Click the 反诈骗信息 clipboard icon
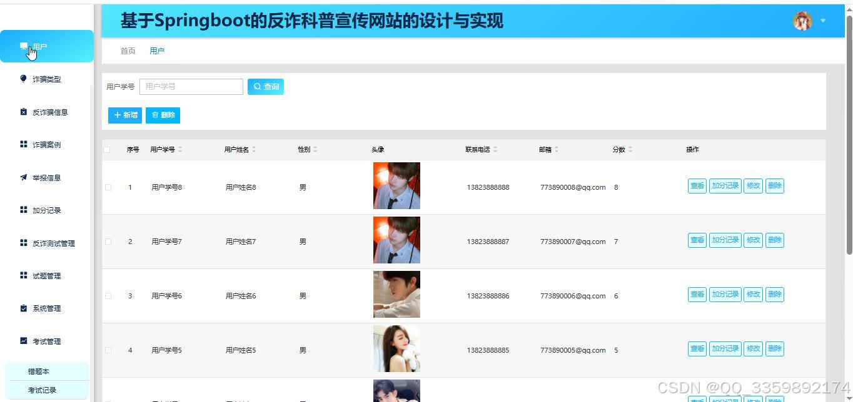This screenshot has height=402, width=853. [24, 112]
